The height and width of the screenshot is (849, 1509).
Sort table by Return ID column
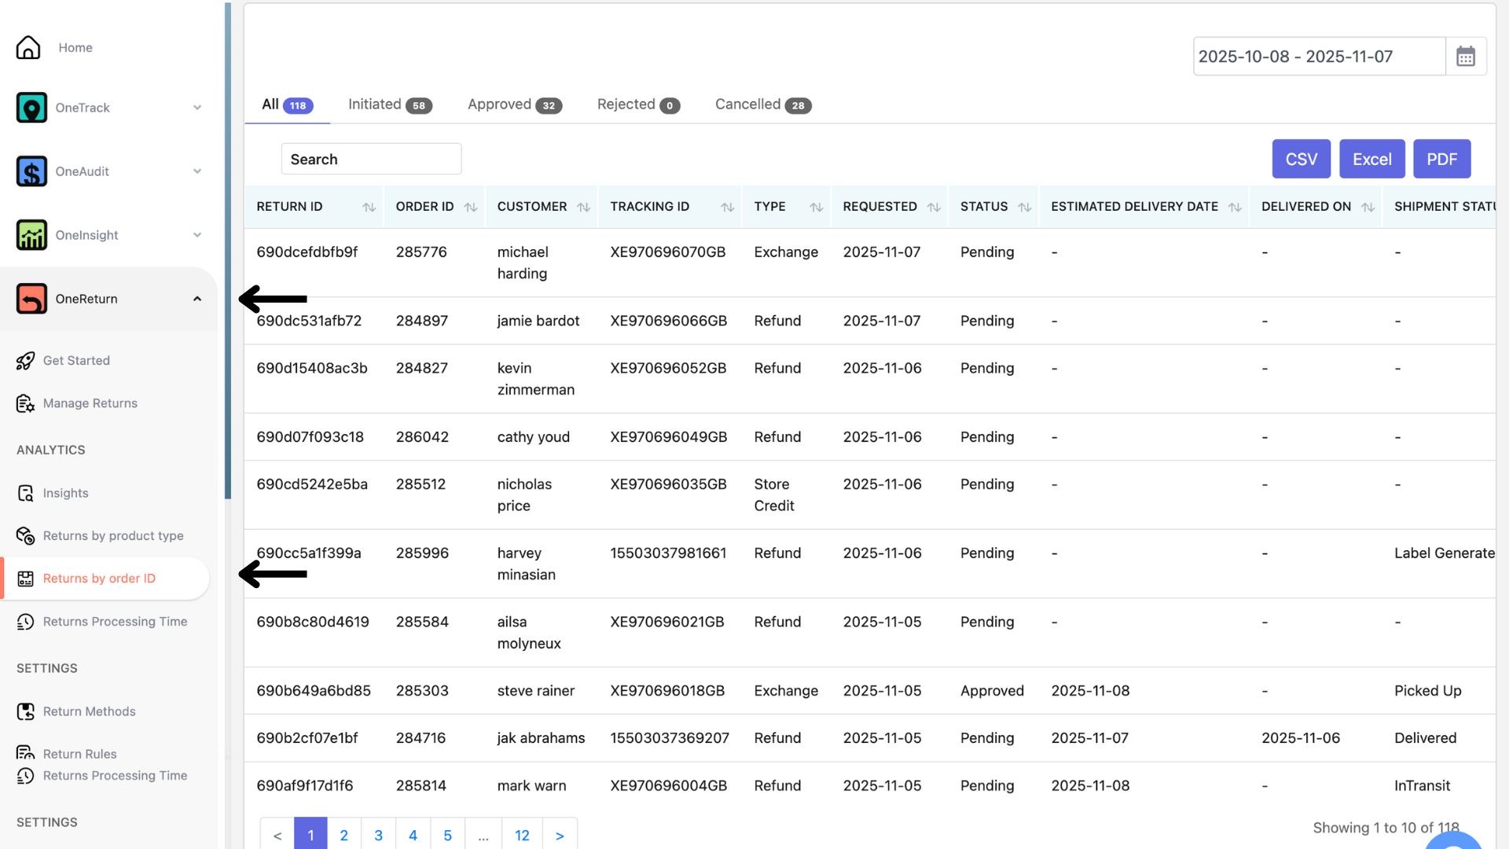[x=369, y=207]
